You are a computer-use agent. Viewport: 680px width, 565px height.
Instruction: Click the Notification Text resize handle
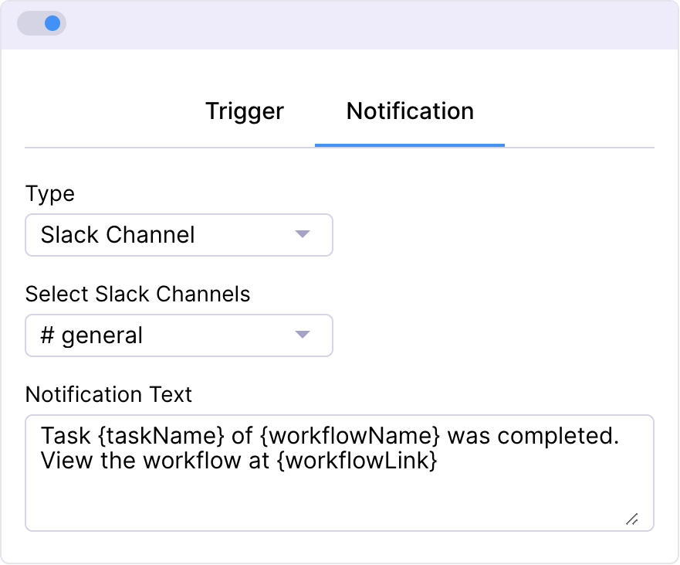(631, 519)
